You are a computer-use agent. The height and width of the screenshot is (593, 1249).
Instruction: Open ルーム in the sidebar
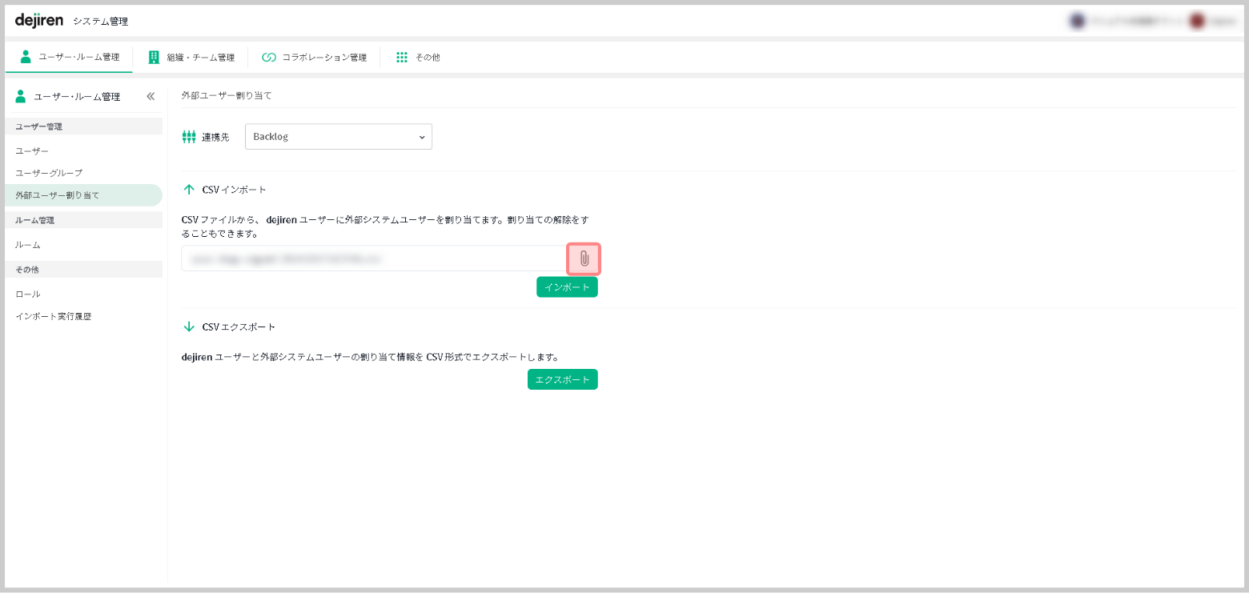(x=83, y=245)
